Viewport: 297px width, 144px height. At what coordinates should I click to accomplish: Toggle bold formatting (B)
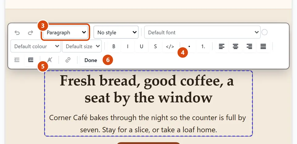[x=114, y=46]
